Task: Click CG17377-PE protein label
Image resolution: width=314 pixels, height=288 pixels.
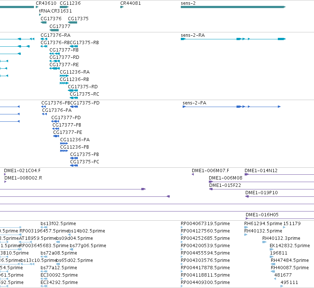Action: pyautogui.click(x=68, y=132)
